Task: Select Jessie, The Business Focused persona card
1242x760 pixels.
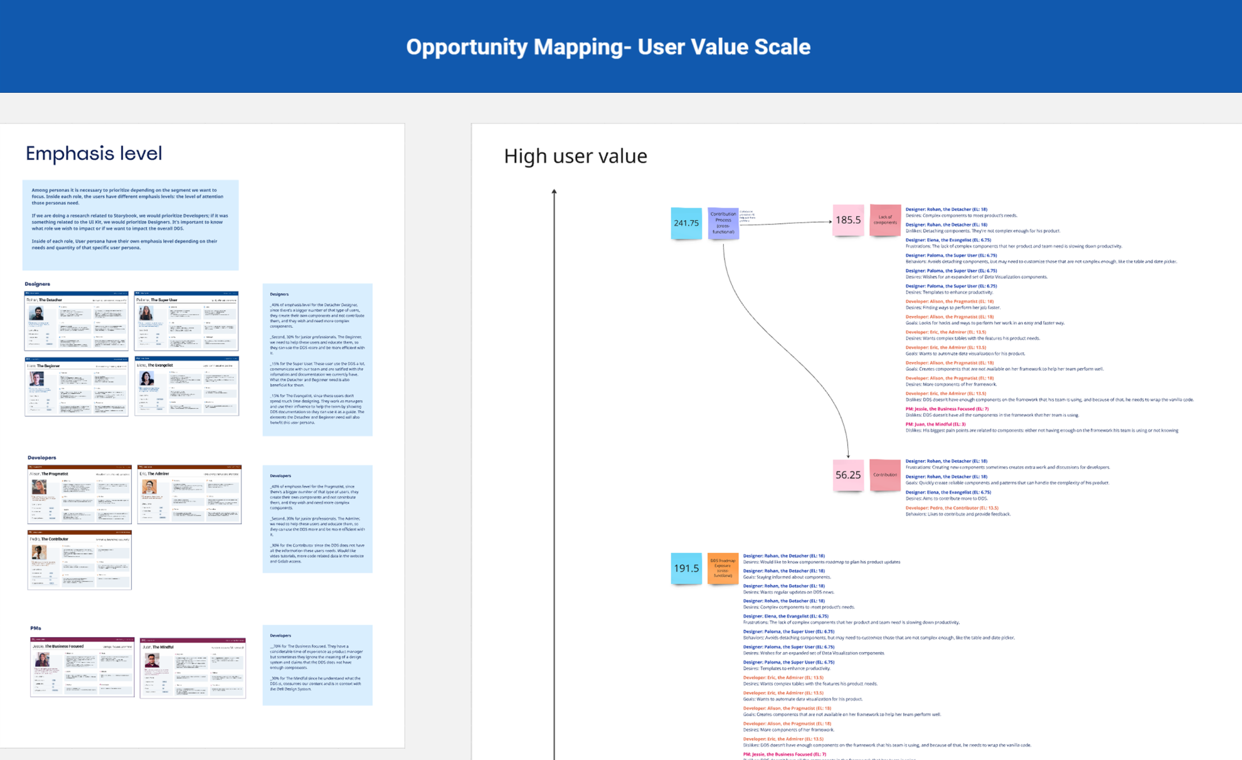Action: 82,667
